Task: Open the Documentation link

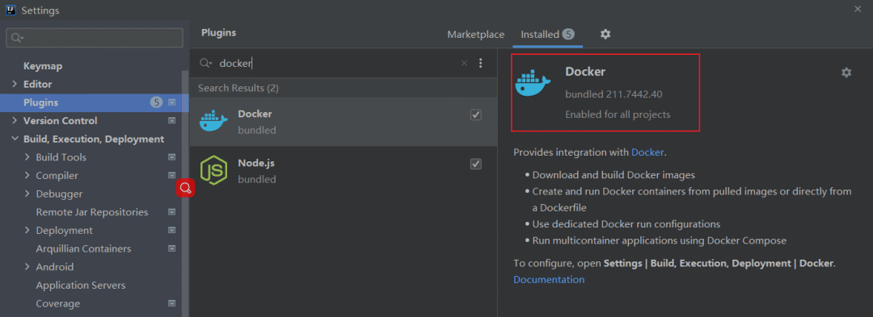Action: (x=549, y=280)
